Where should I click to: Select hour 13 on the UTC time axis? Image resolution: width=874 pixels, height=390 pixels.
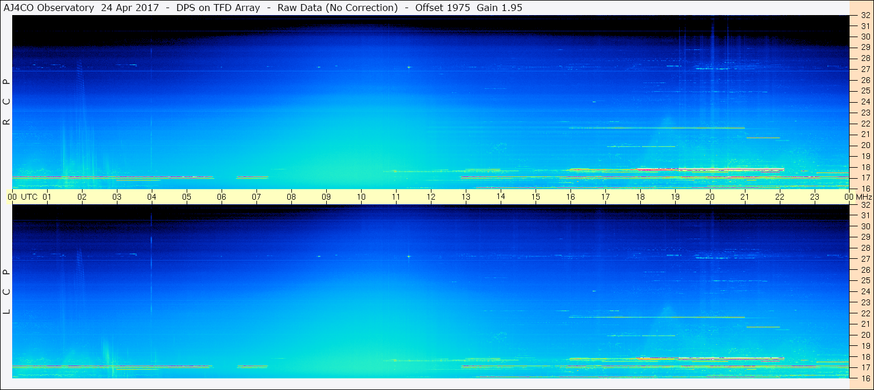tap(466, 197)
